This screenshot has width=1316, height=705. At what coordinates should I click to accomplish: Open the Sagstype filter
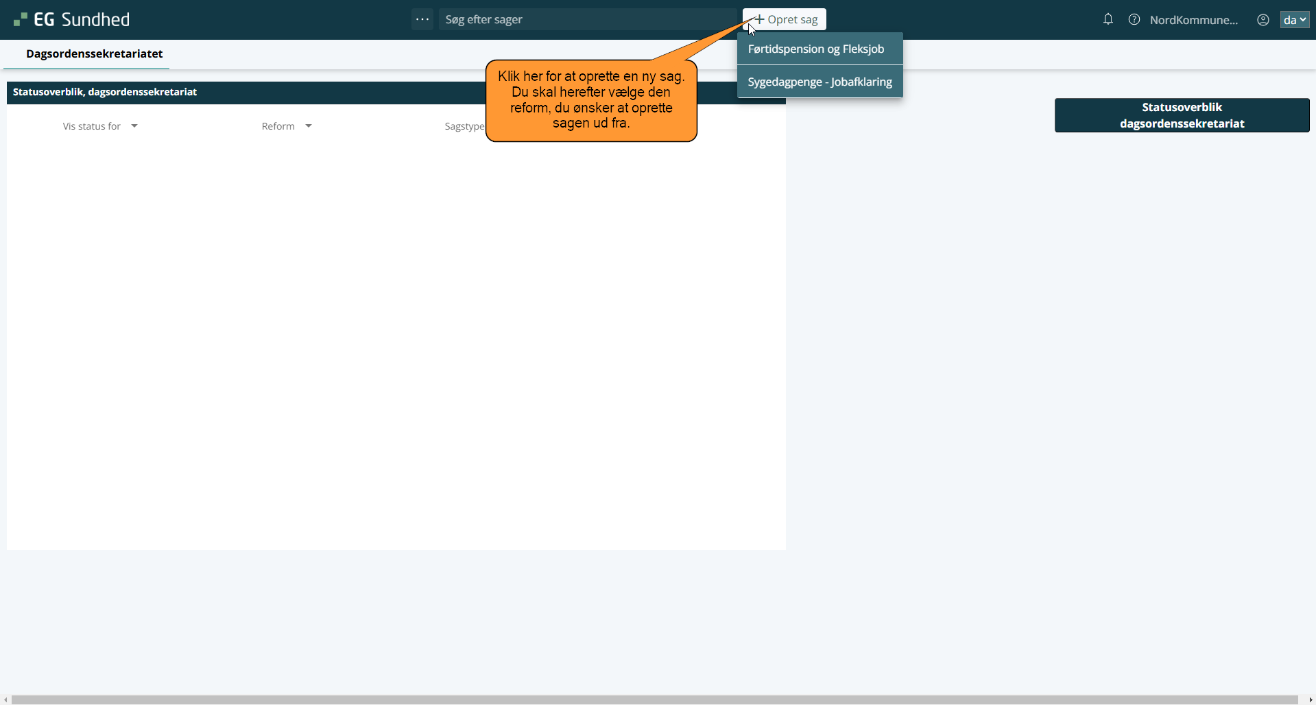pos(464,126)
